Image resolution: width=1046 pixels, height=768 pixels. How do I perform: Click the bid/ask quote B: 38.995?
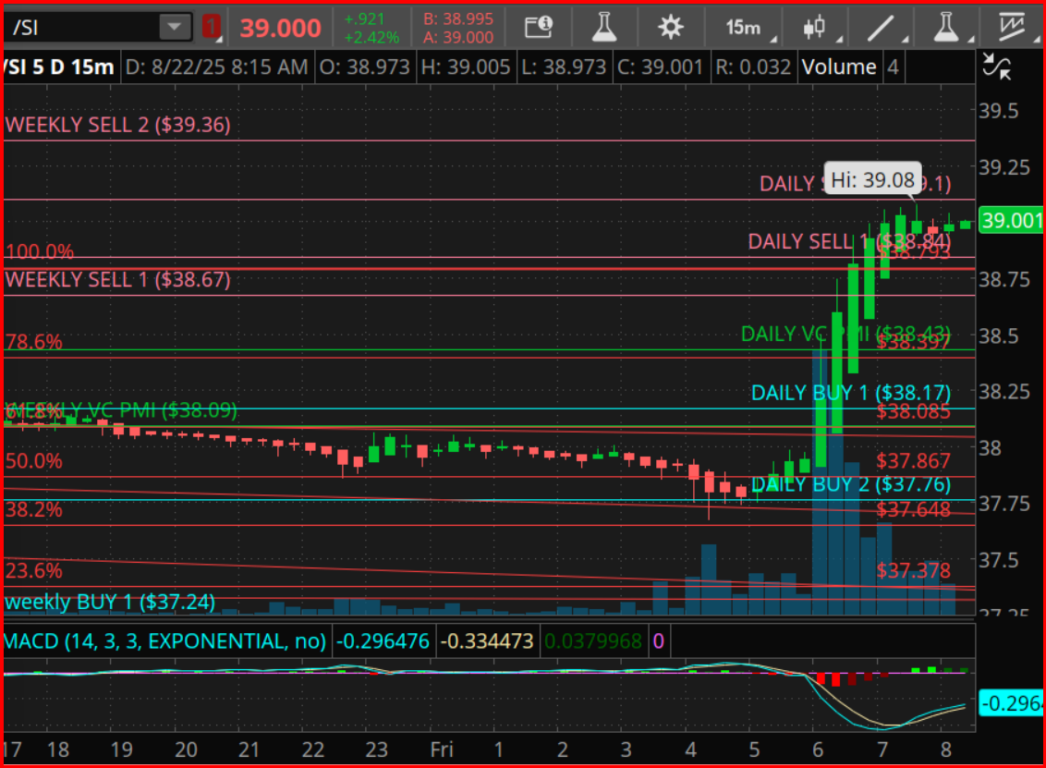[458, 18]
